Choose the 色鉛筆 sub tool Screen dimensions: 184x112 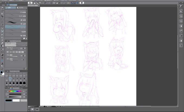[15, 31]
